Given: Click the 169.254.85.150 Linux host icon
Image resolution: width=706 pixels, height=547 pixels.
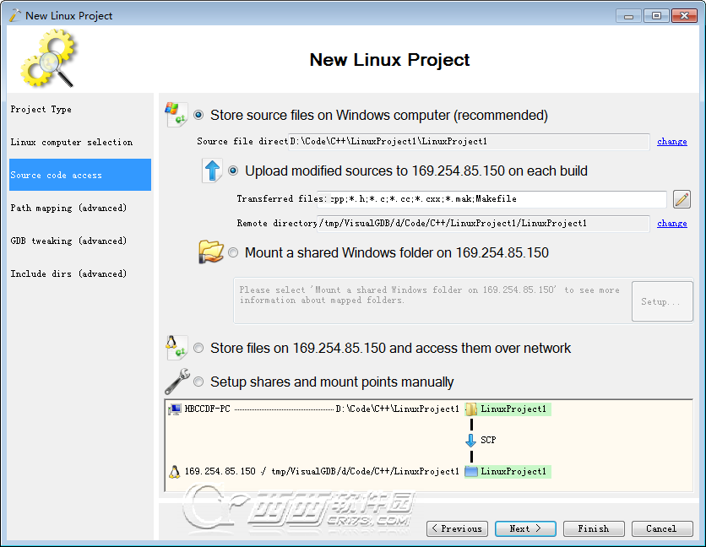Looking at the screenshot, I should 174,472.
